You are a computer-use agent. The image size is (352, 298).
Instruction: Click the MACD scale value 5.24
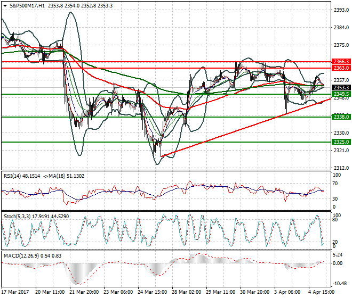point(338,255)
